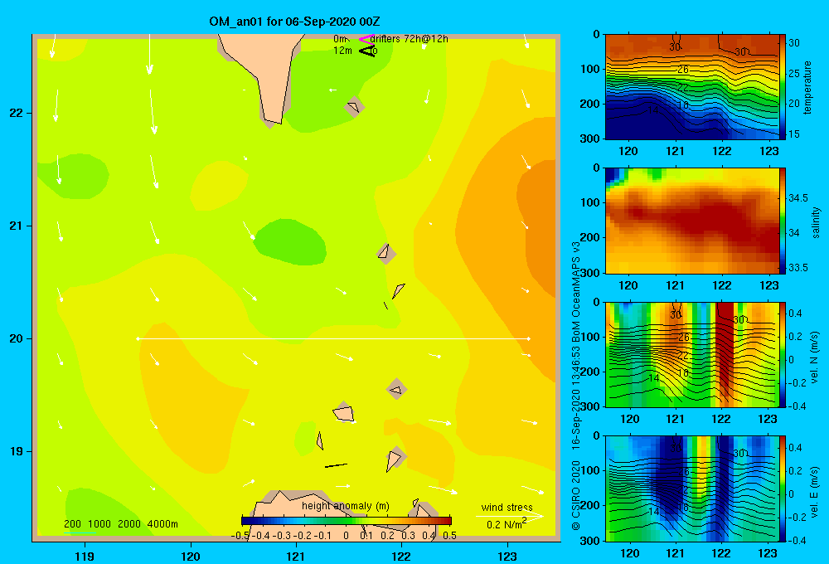Click the '1000' depth contour legend value
Viewport: 829px width, 564px height.
(x=99, y=524)
